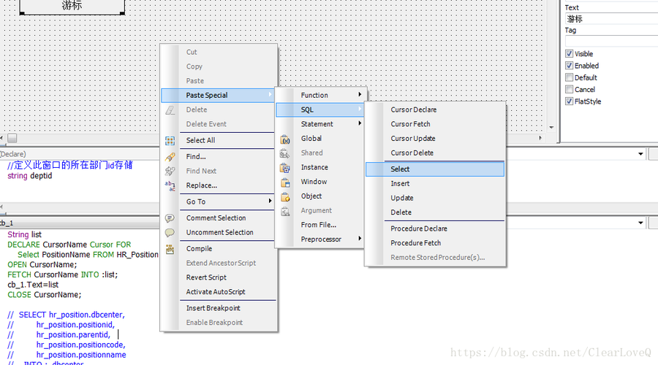658x365 pixels.
Task: Choose Procedure Declare menu item
Action: pyautogui.click(x=435, y=228)
